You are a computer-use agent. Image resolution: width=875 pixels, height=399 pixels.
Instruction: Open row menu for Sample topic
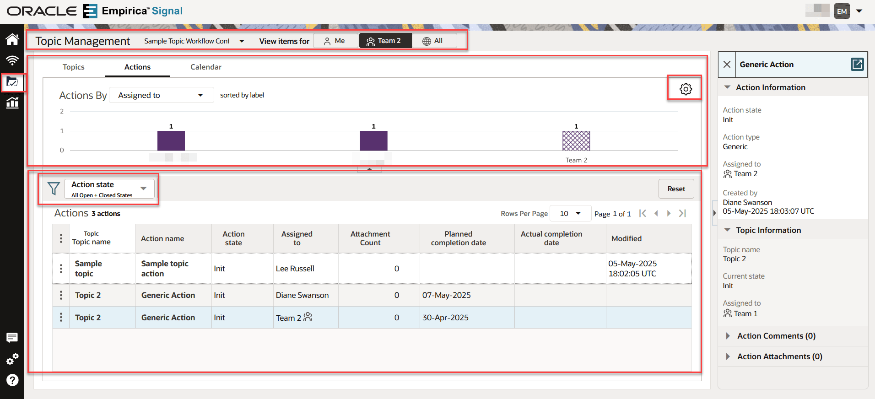61,269
